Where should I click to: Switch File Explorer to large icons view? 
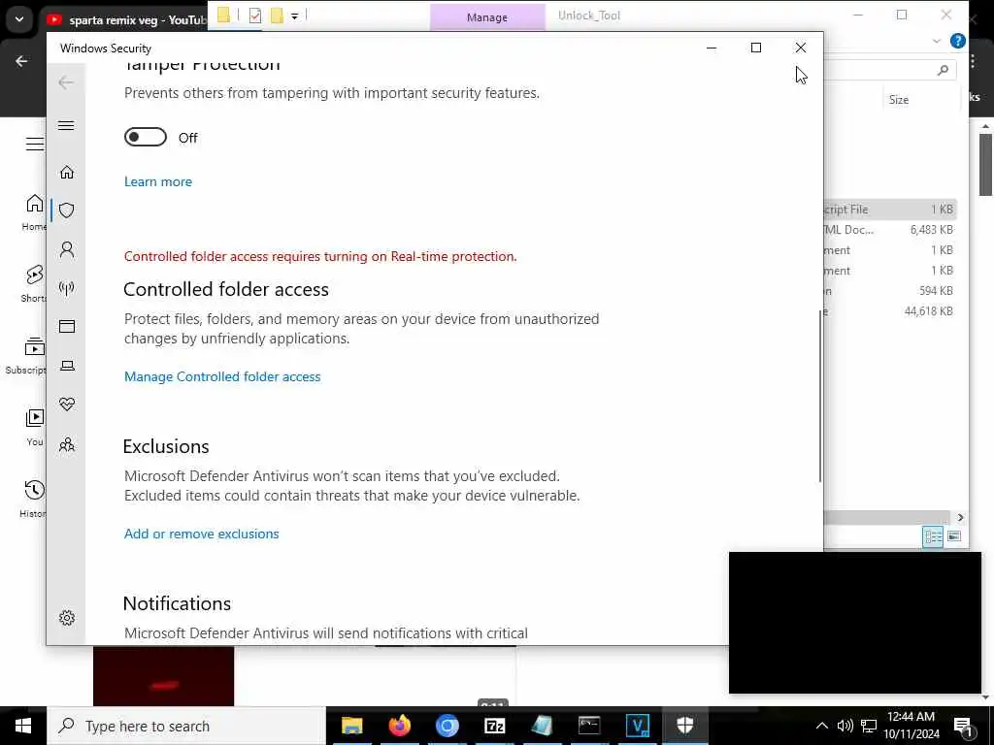coord(954,536)
